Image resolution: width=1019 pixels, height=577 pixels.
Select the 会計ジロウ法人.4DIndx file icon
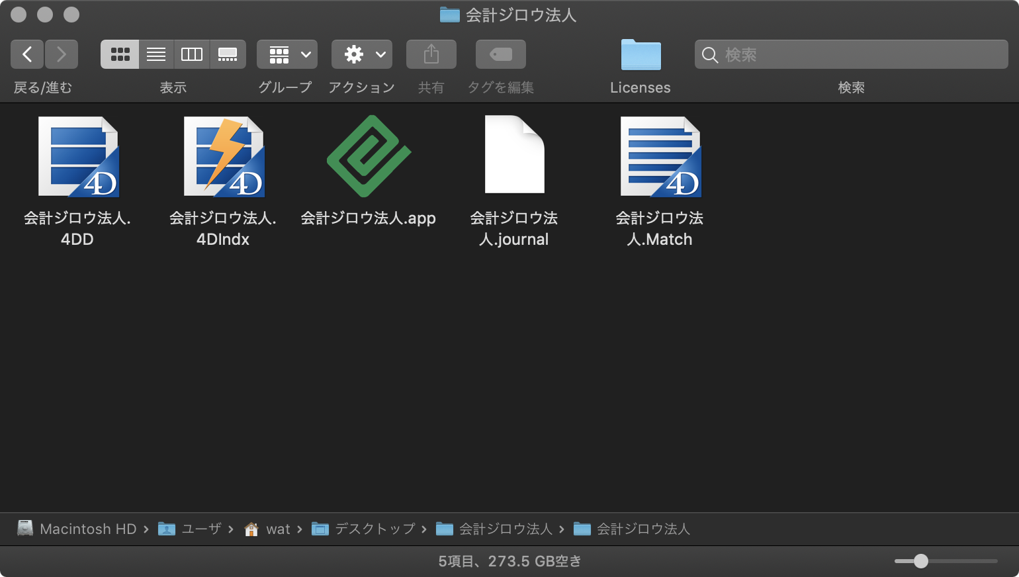pos(224,157)
